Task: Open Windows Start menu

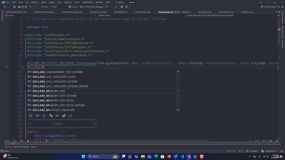Action: click(83, 156)
